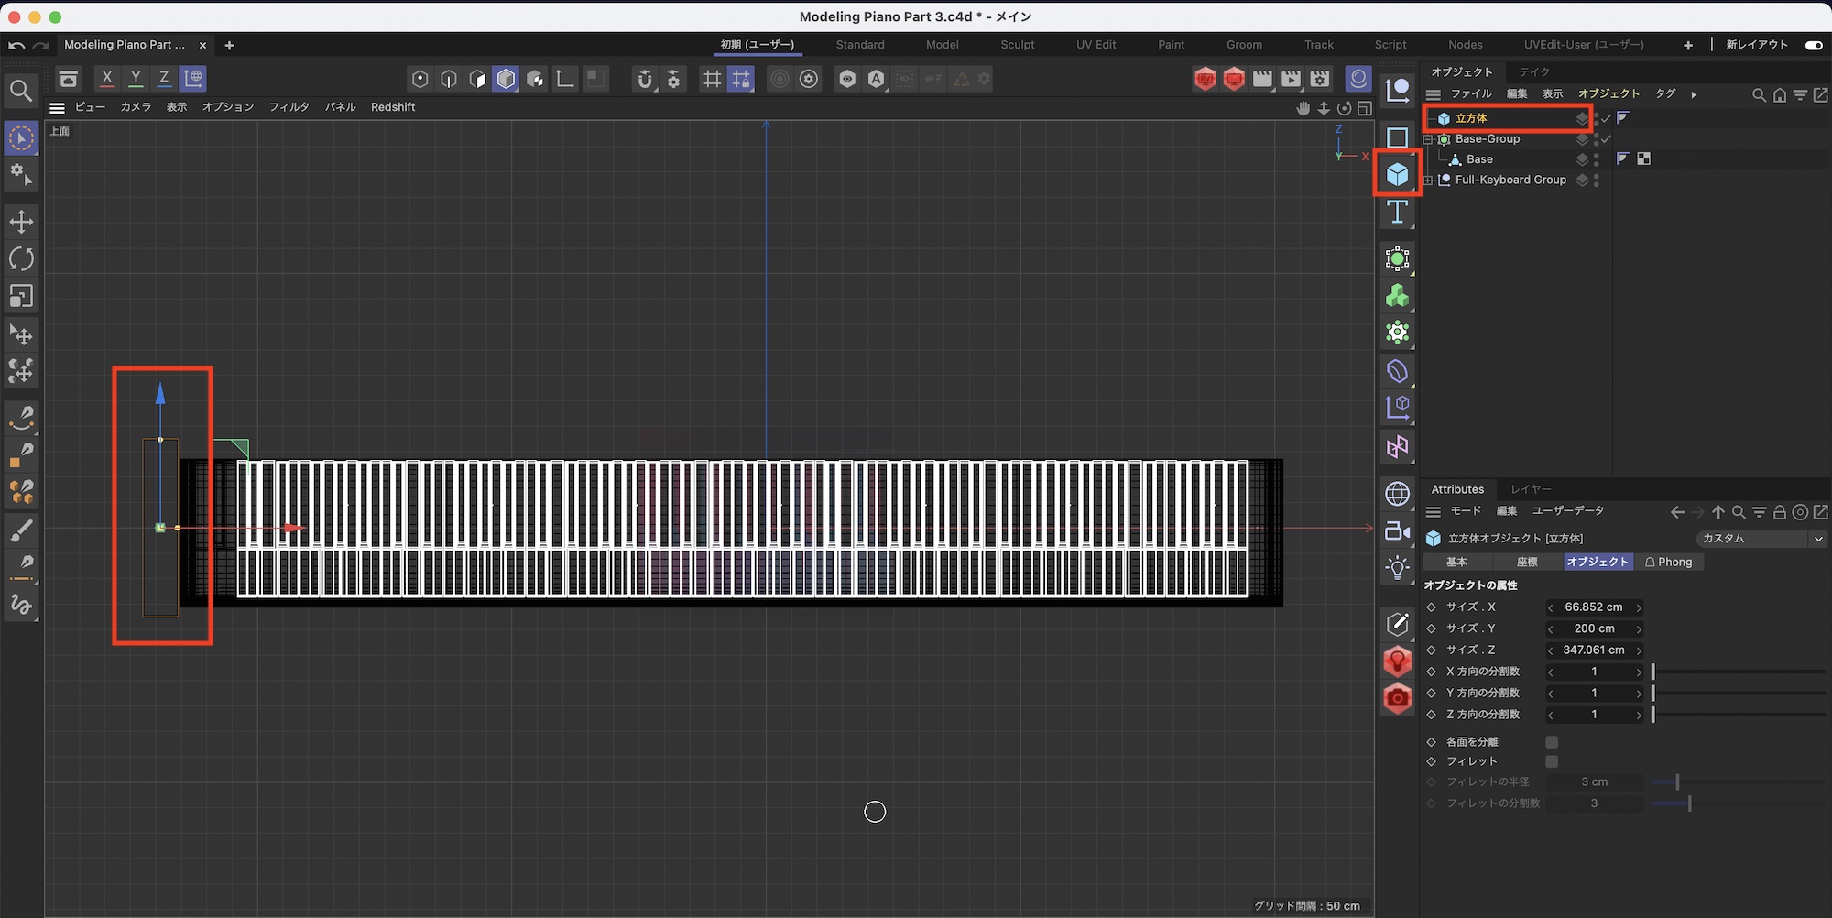Add a Camera object from palette
1832x918 pixels.
click(1397, 531)
